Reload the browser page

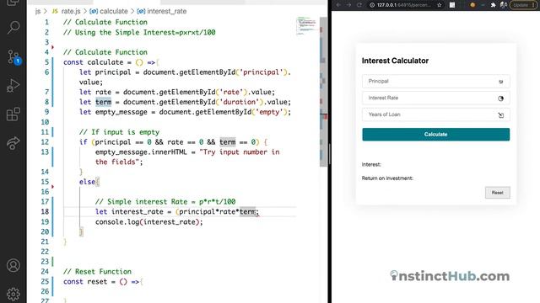click(x=359, y=5)
